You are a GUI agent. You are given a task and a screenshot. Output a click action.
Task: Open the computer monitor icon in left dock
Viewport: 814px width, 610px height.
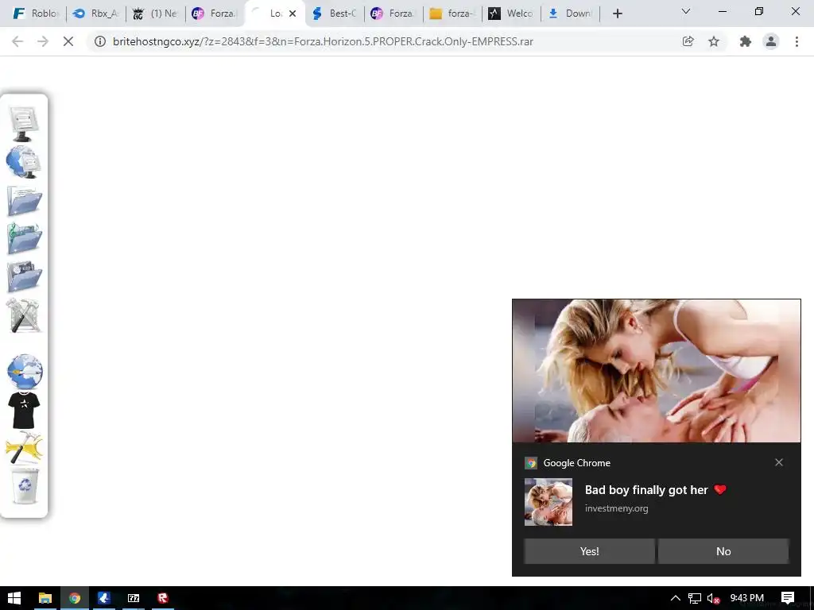[x=24, y=123]
